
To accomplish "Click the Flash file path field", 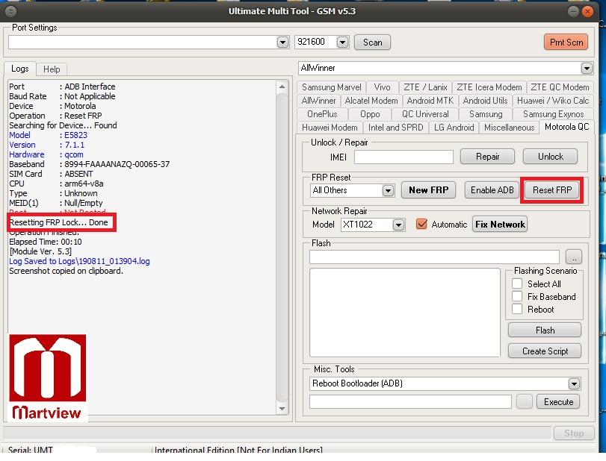I will pos(434,257).
